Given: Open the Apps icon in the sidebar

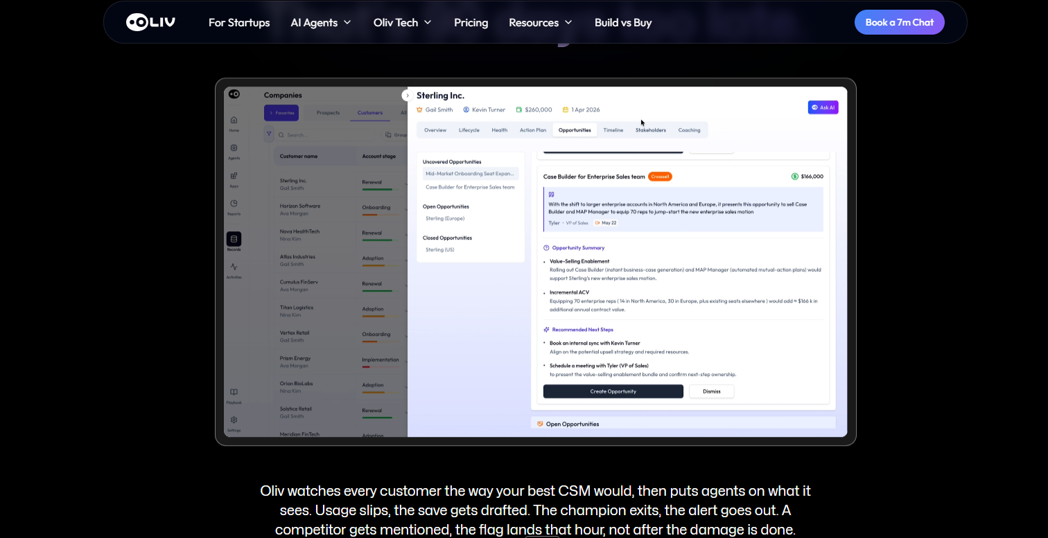Looking at the screenshot, I should coord(234,176).
